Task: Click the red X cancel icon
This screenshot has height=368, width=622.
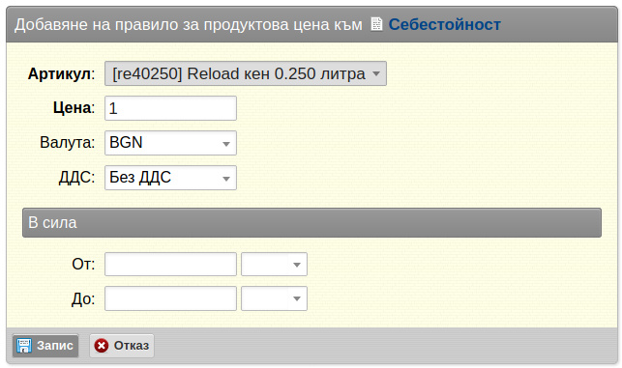Action: 102,346
